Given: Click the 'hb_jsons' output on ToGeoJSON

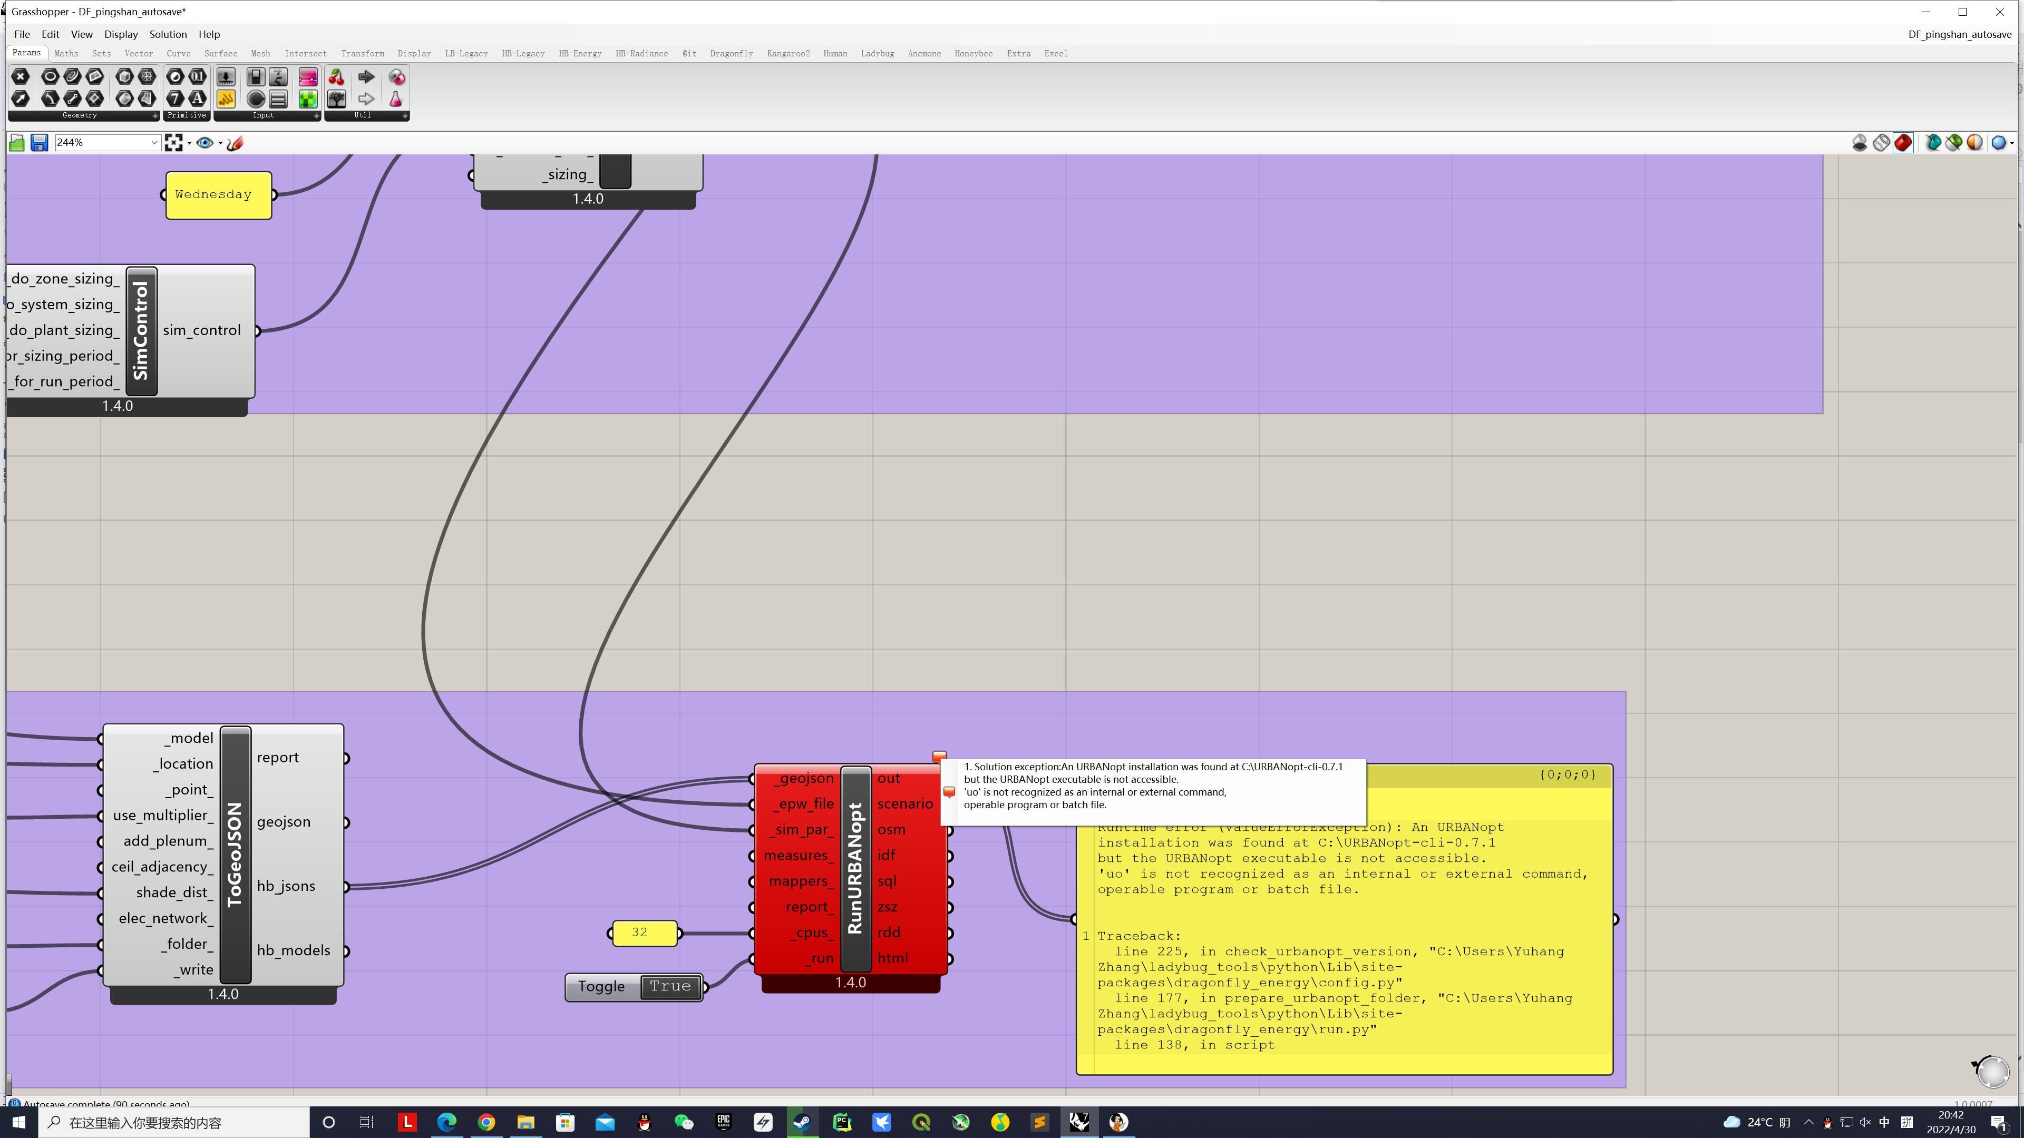Looking at the screenshot, I should pyautogui.click(x=286, y=886).
